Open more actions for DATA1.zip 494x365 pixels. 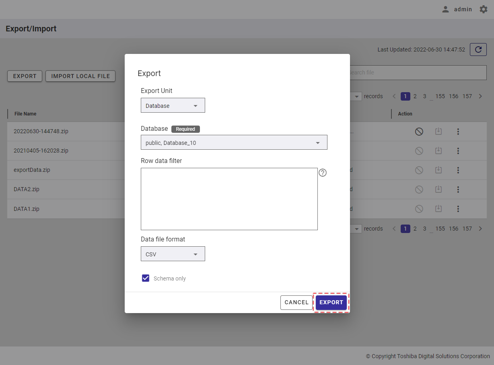click(x=458, y=209)
